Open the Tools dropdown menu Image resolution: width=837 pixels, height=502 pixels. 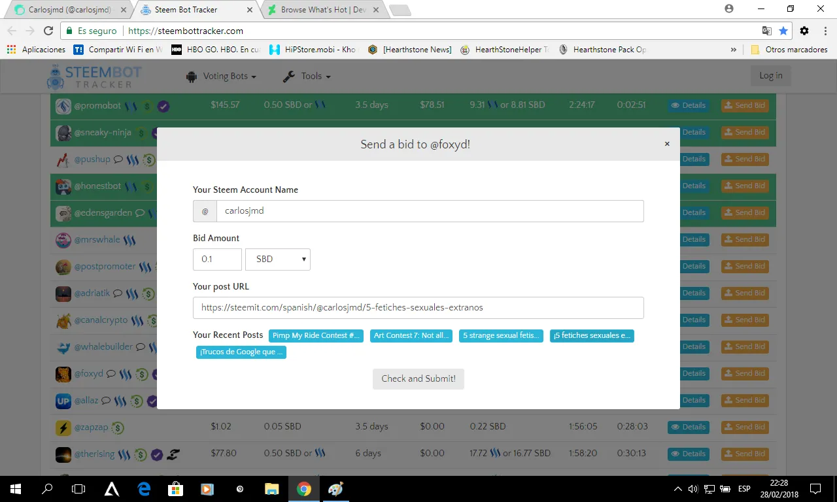[307, 76]
